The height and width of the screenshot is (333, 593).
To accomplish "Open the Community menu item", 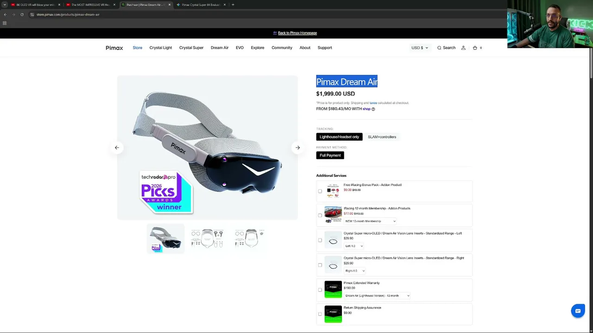I will (282, 48).
